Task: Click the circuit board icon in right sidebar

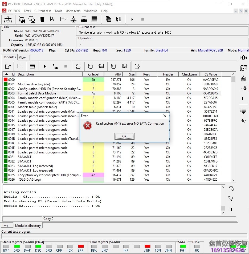Action: 243,68
